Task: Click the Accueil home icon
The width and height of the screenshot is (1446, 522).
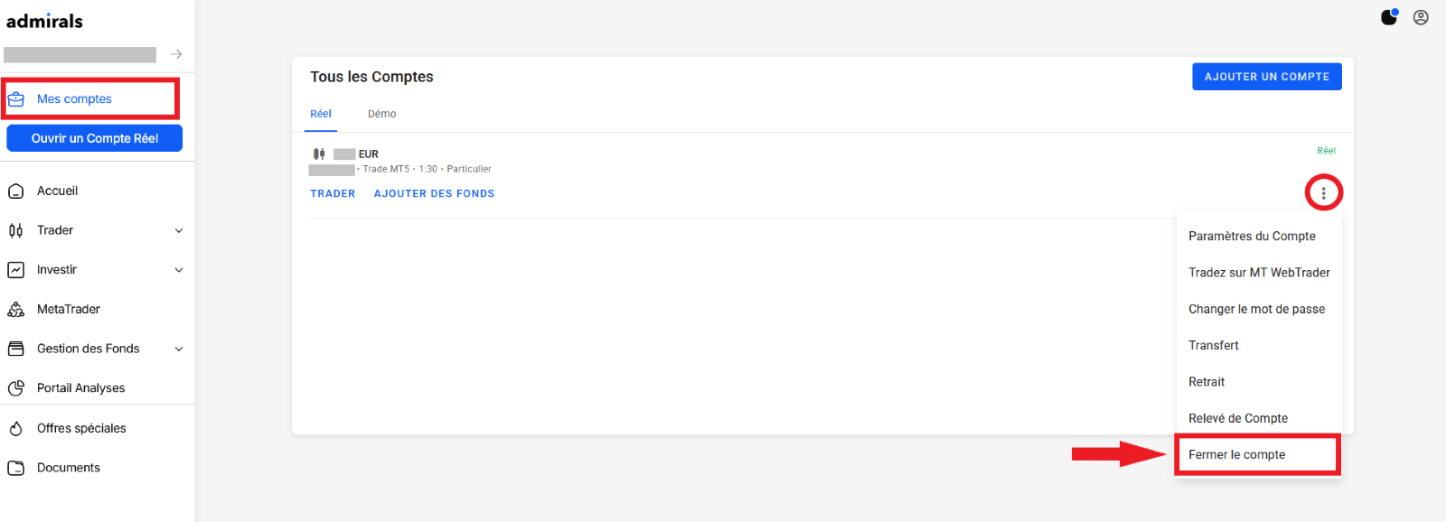Action: click(x=15, y=191)
